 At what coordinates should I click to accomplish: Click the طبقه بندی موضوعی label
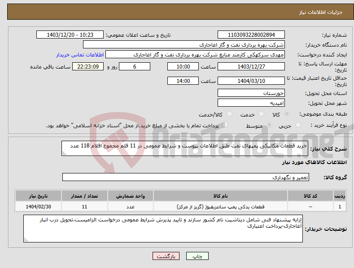click(x=323, y=114)
